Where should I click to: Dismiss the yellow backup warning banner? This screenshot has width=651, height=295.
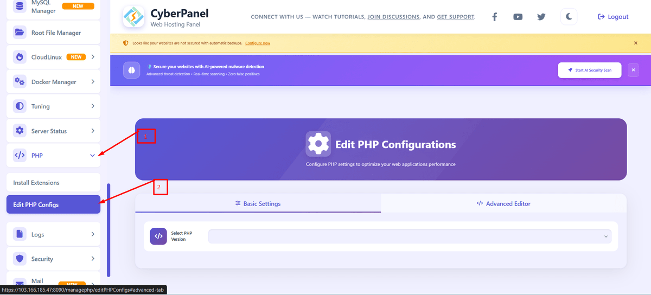(x=636, y=43)
